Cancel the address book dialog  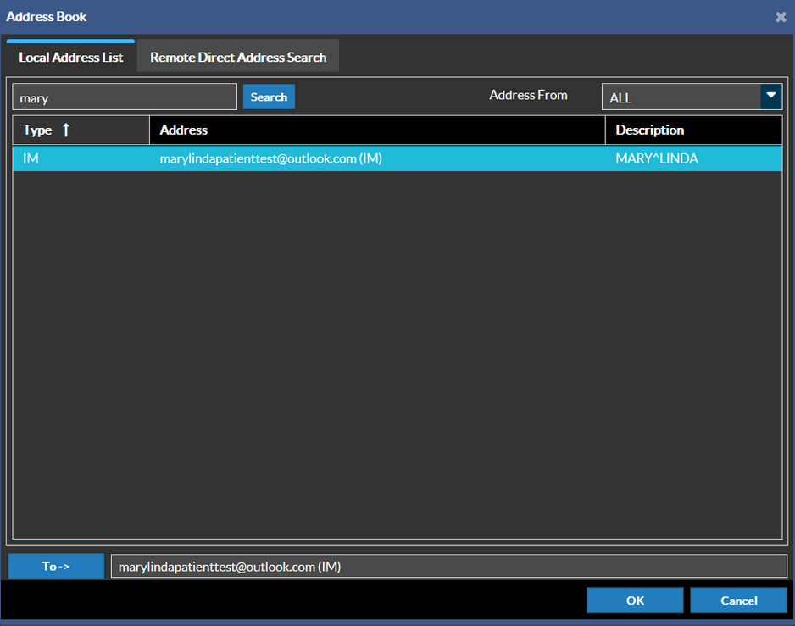click(738, 601)
